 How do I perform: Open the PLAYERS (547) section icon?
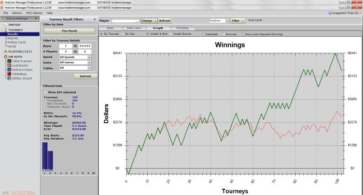pos(6,52)
